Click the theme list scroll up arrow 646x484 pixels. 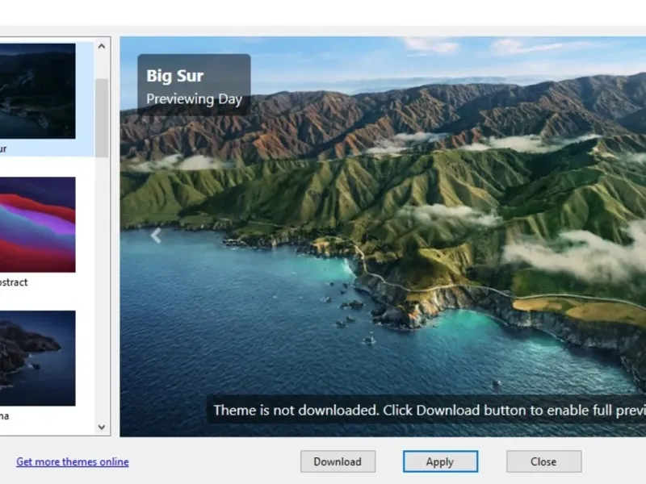(x=102, y=46)
